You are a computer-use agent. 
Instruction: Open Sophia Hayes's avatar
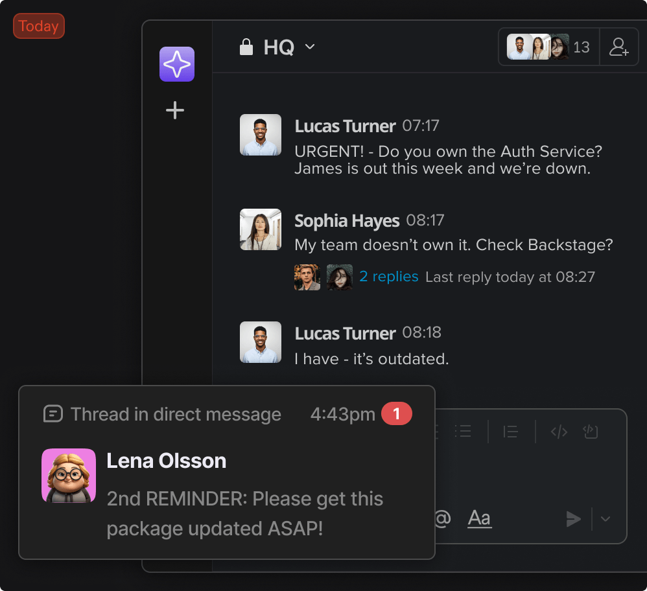tap(261, 229)
